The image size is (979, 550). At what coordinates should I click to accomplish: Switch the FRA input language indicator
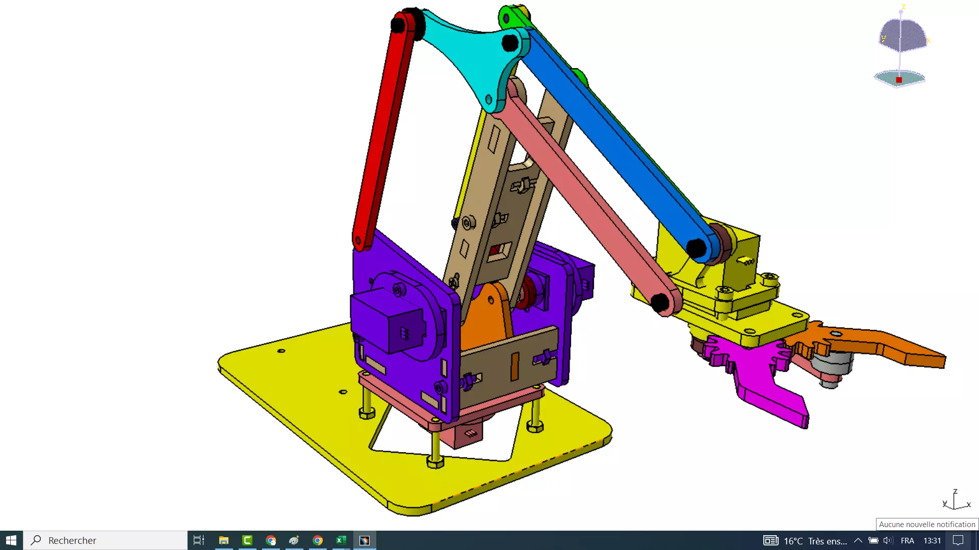tap(907, 540)
